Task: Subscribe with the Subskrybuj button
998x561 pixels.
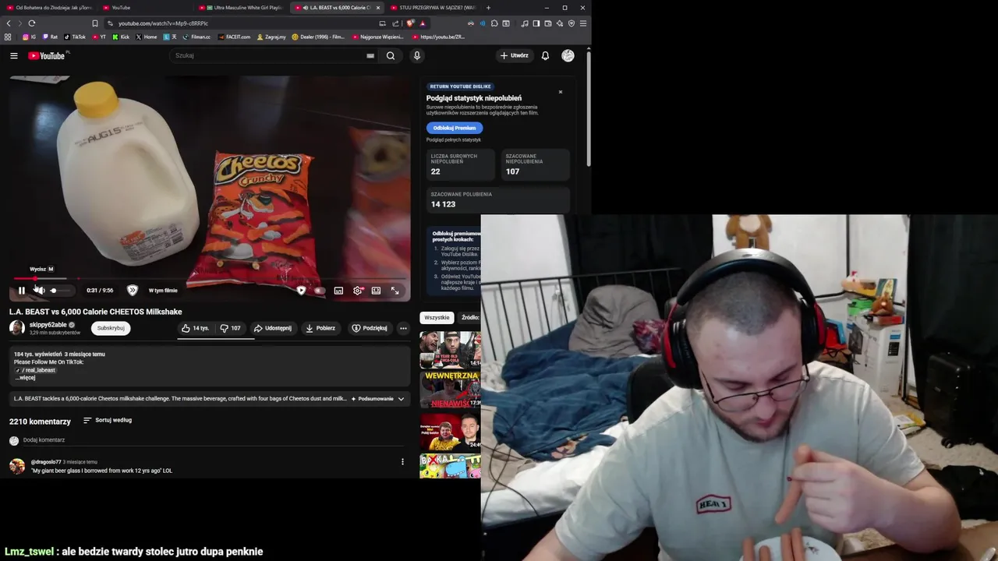Action: coord(111,328)
